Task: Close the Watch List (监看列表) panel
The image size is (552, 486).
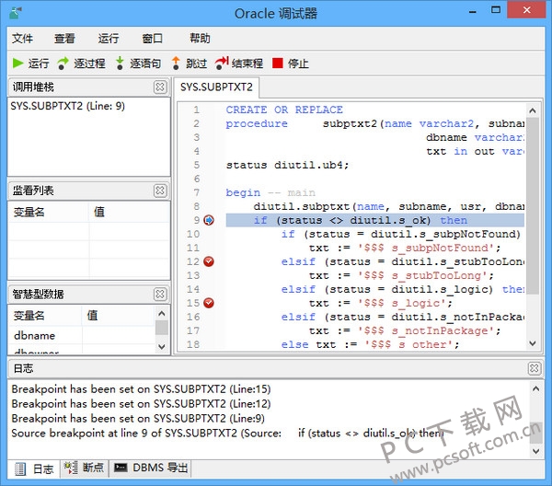Action: click(x=160, y=191)
